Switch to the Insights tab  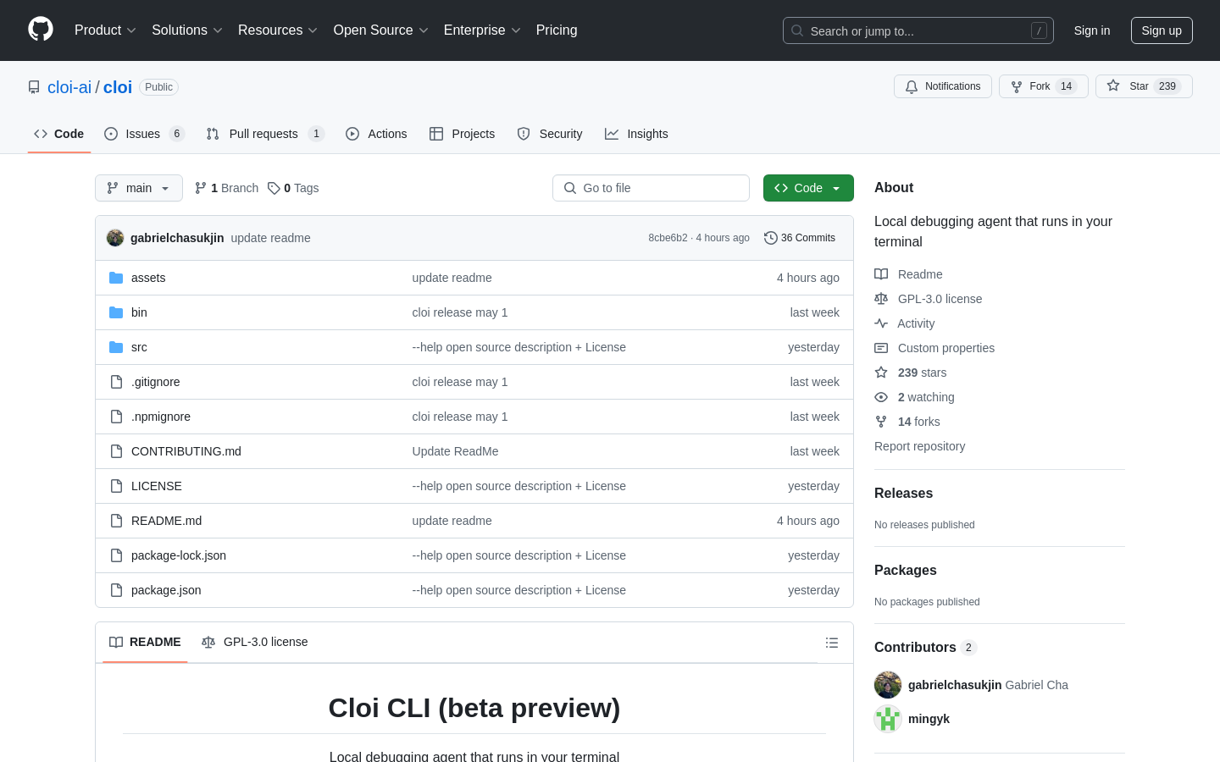click(x=636, y=134)
